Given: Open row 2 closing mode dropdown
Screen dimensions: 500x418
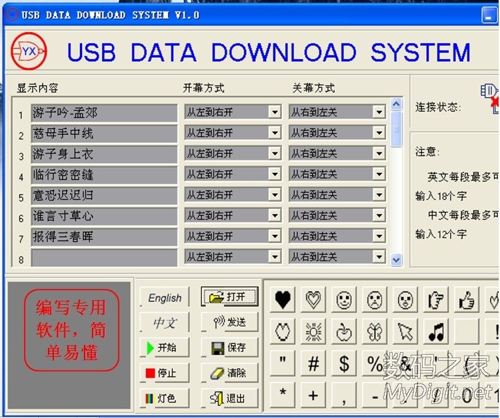Looking at the screenshot, I should [x=379, y=132].
